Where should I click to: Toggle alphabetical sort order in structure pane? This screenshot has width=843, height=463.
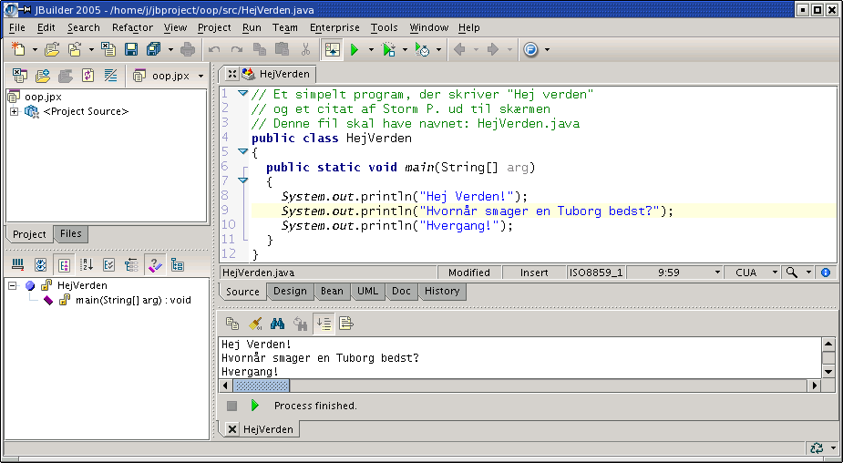point(87,264)
